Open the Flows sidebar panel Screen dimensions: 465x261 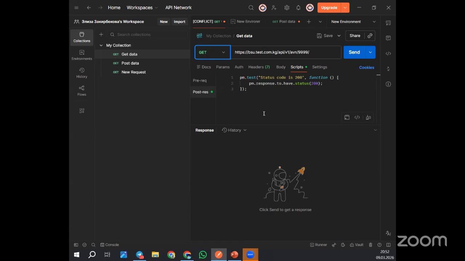click(82, 91)
